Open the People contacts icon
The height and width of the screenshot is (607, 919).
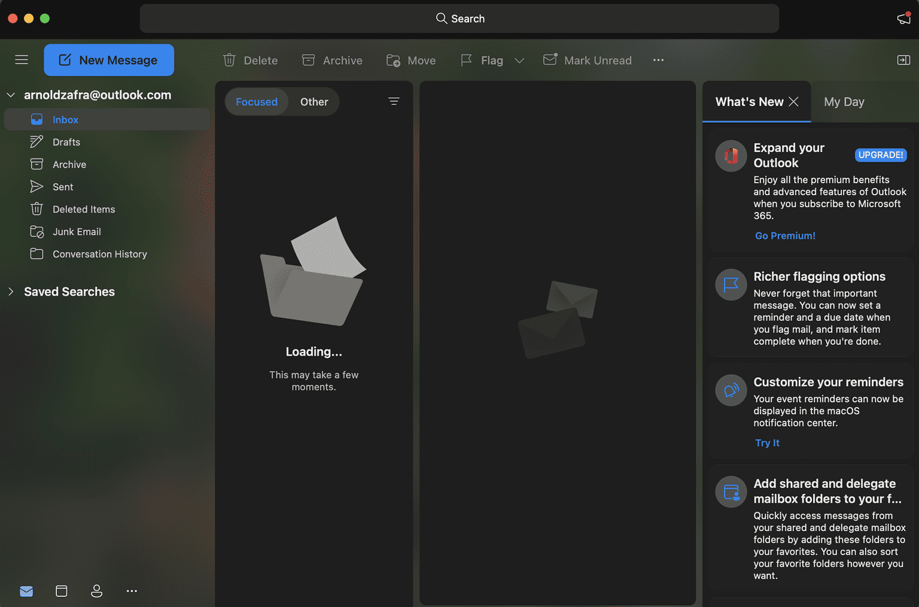(x=96, y=591)
